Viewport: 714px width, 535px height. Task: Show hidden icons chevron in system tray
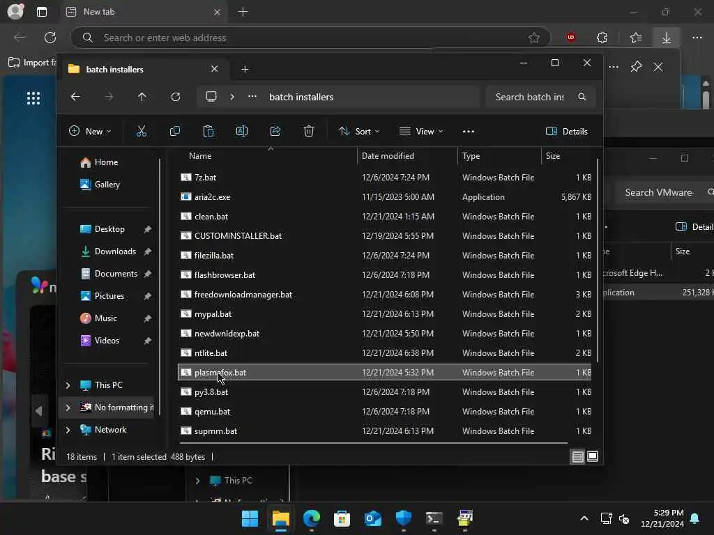[x=584, y=518]
